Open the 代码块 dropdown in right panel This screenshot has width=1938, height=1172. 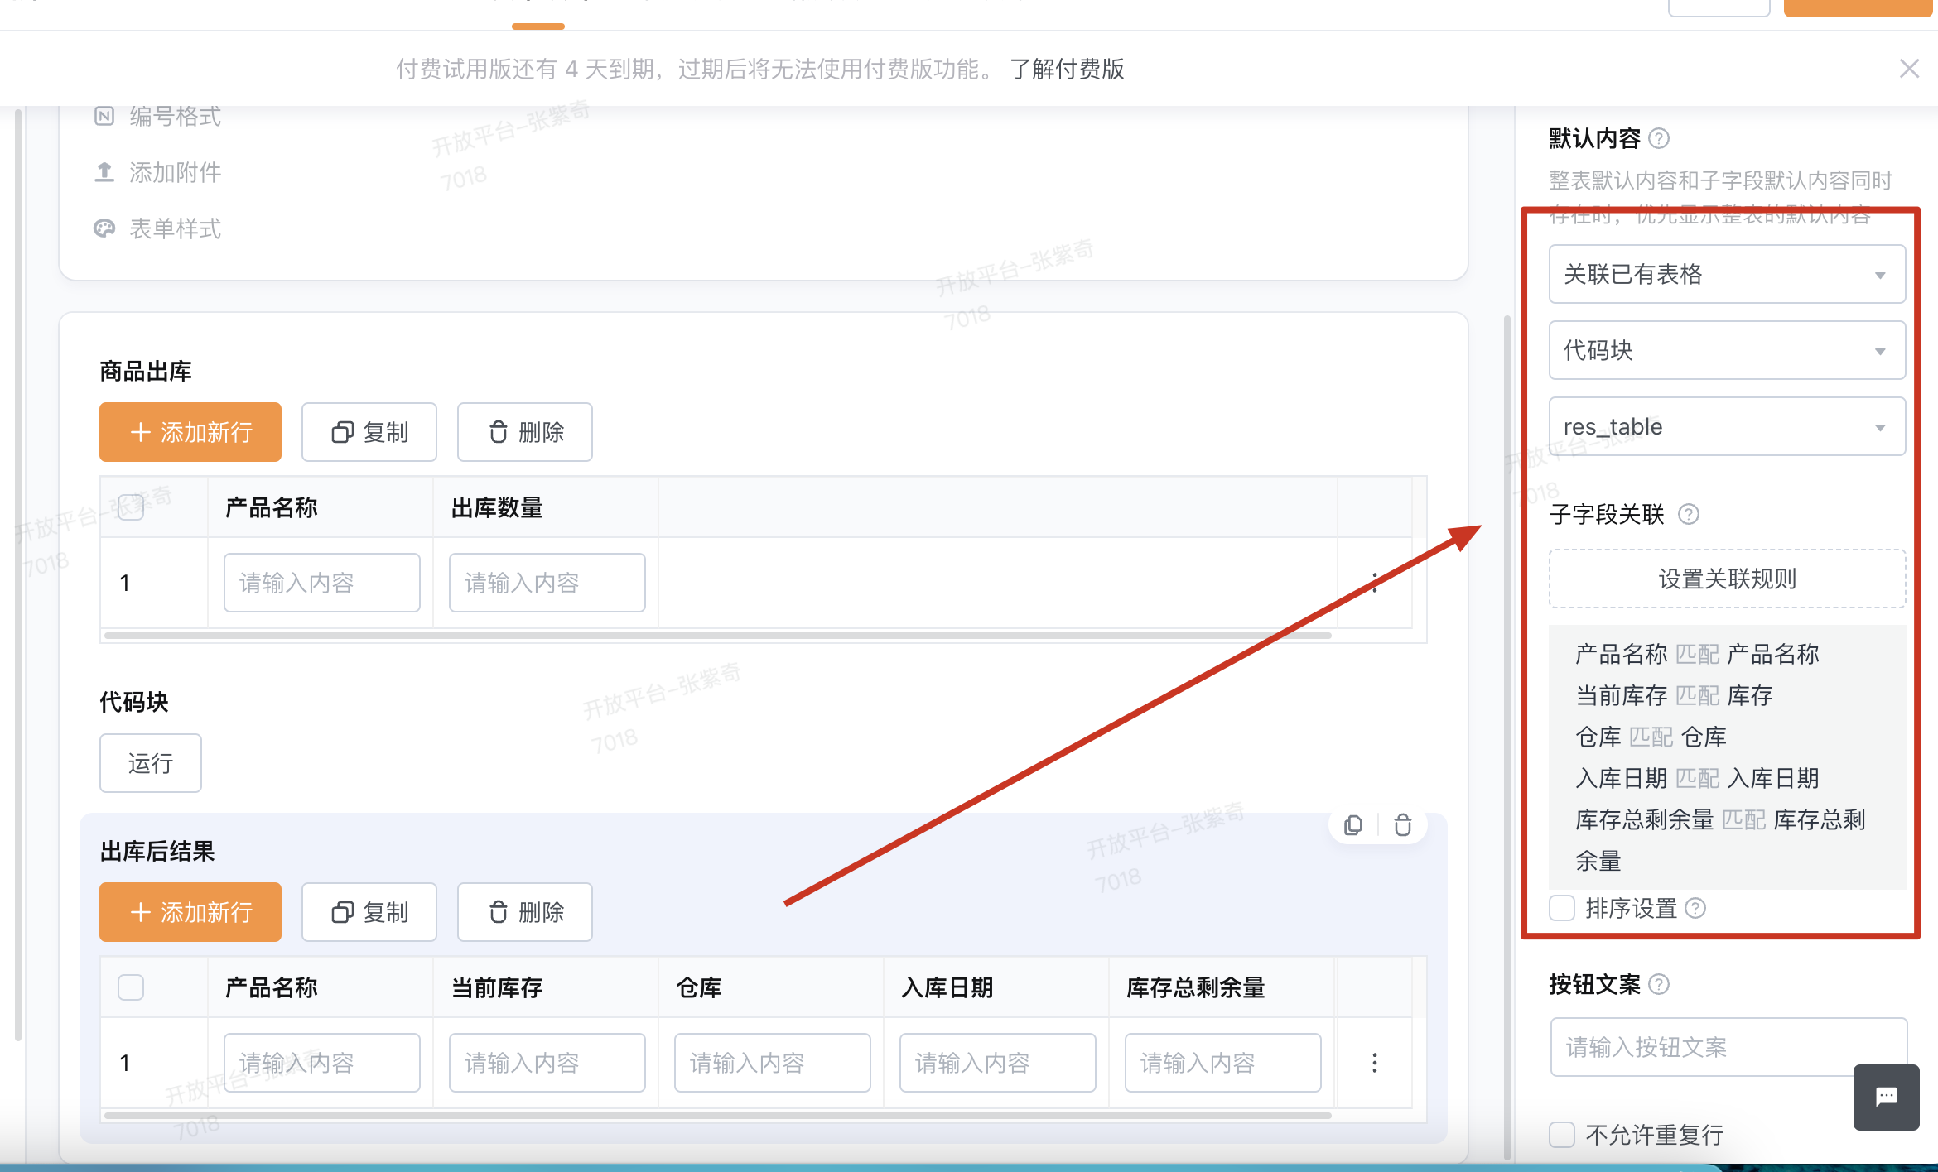tap(1728, 350)
